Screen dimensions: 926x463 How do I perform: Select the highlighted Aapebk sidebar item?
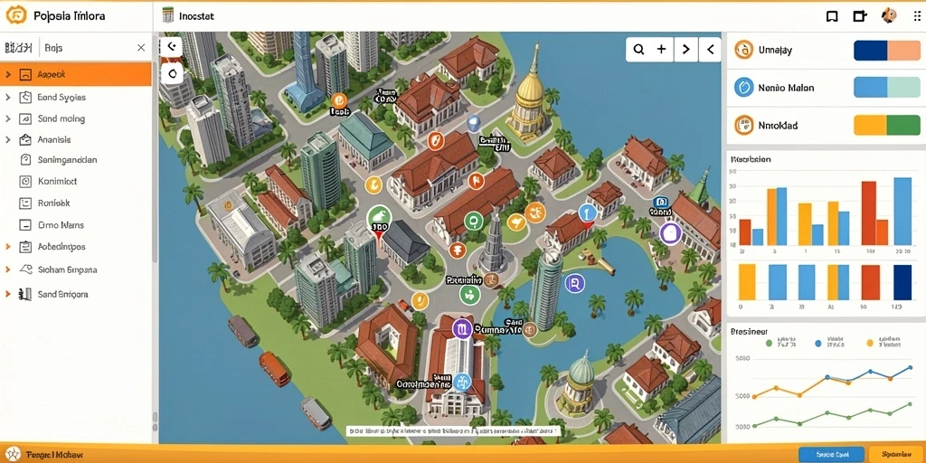tap(76, 74)
